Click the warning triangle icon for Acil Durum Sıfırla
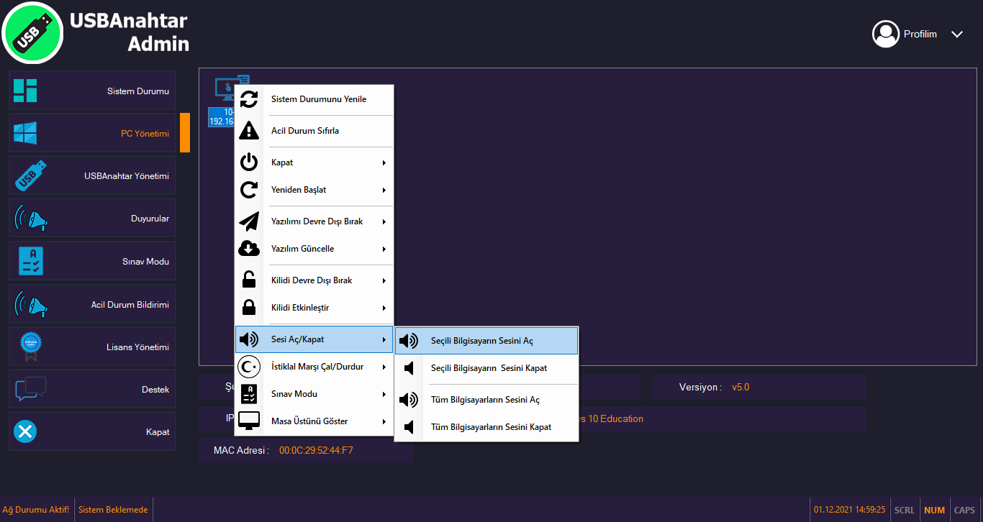The height and width of the screenshot is (522, 983). point(249,131)
